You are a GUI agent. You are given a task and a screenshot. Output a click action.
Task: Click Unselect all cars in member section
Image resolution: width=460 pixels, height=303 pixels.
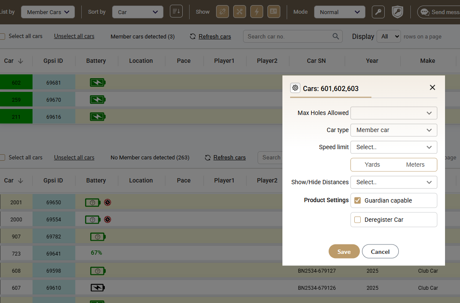coord(74,36)
